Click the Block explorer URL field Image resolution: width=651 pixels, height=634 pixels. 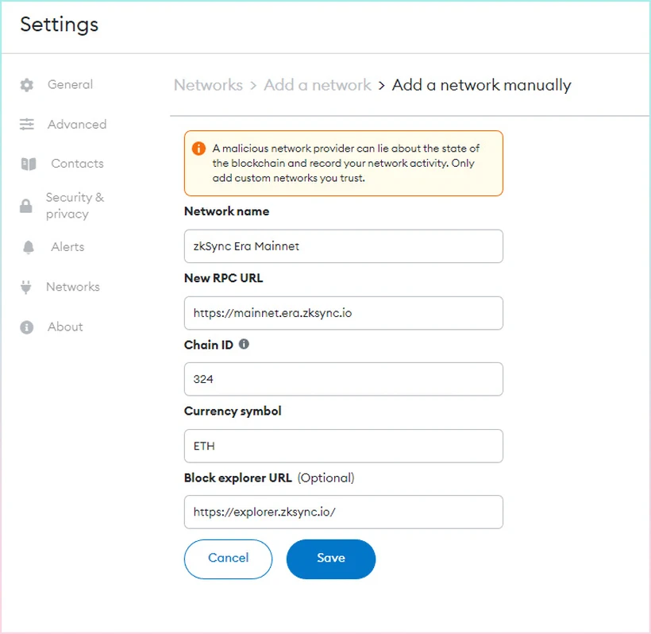click(x=343, y=512)
